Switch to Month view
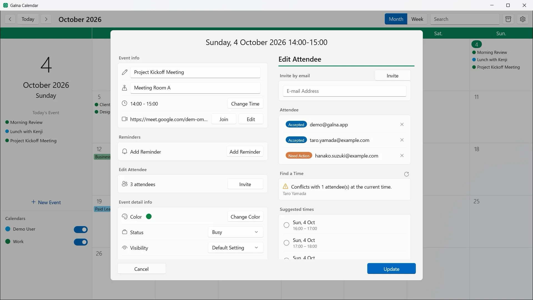 pyautogui.click(x=396, y=19)
